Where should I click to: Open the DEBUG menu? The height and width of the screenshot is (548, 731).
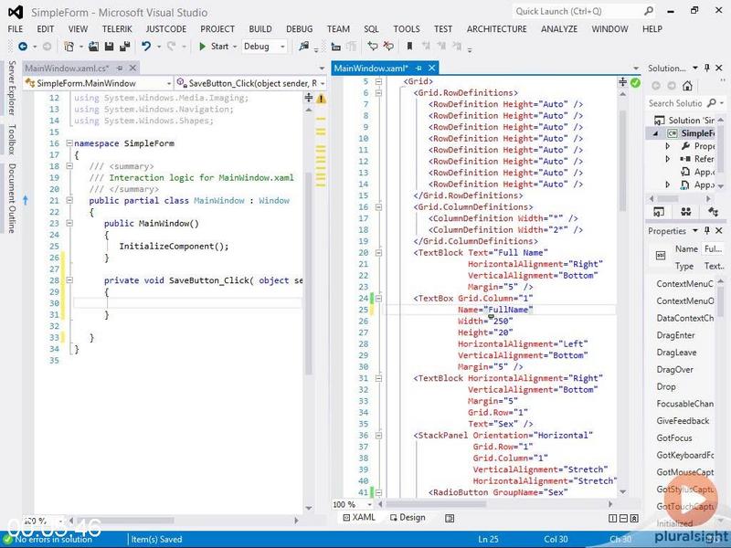(x=300, y=29)
